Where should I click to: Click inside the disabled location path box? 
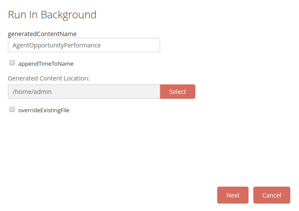pos(84,92)
